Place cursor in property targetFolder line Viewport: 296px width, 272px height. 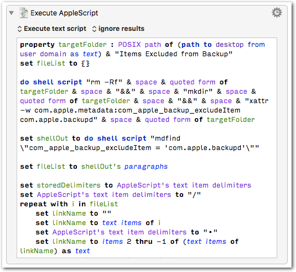142,45
